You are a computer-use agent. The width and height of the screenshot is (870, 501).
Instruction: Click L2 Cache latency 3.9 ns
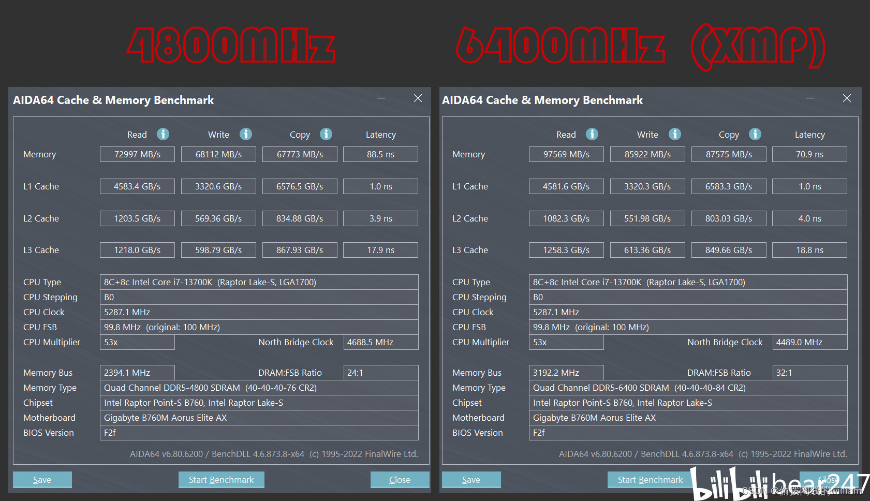(381, 218)
